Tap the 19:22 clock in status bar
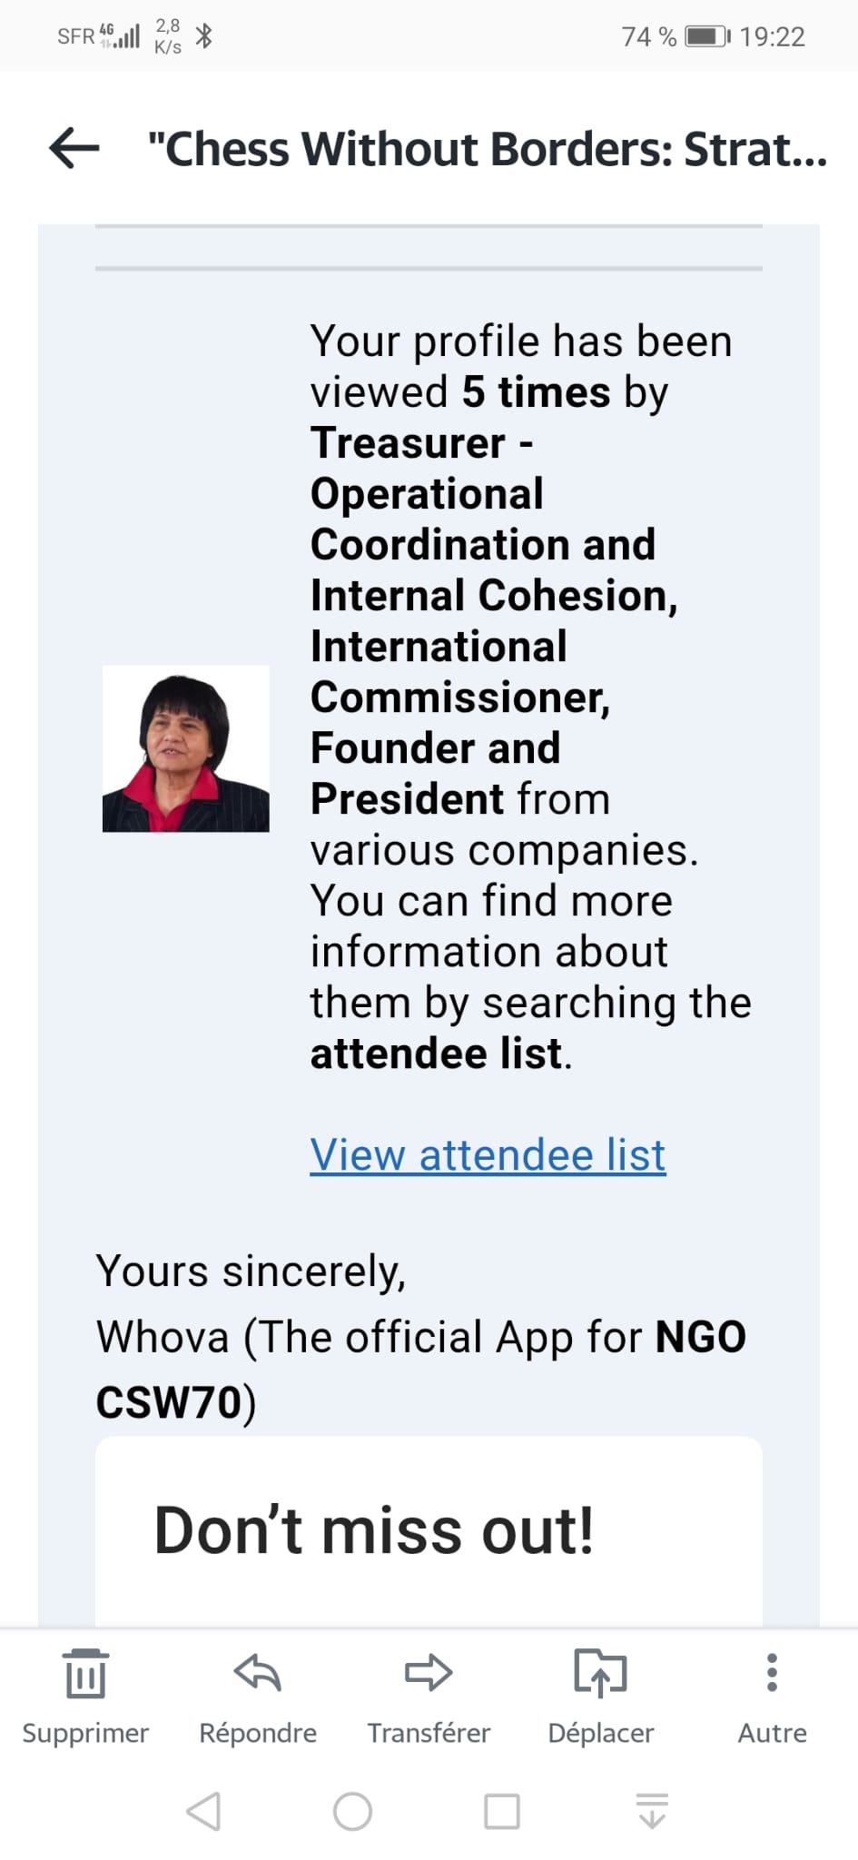 772,36
